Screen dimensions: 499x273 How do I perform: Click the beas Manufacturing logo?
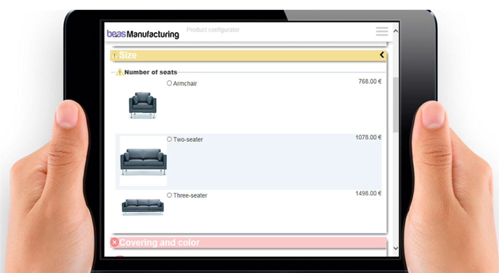[x=143, y=34]
